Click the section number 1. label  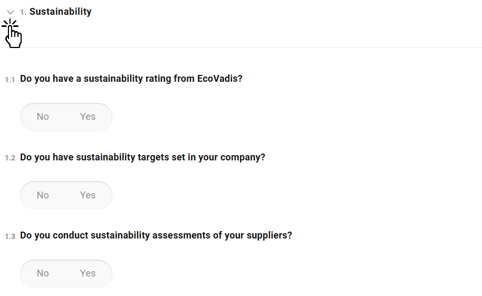(x=23, y=12)
